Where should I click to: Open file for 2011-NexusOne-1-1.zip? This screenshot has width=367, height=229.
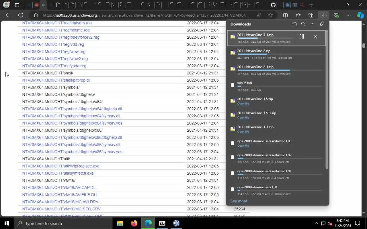click(243, 132)
